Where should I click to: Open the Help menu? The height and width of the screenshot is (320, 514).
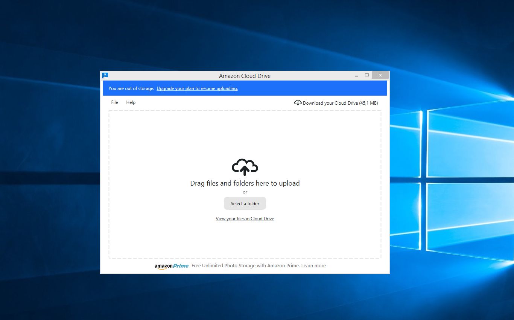click(131, 102)
